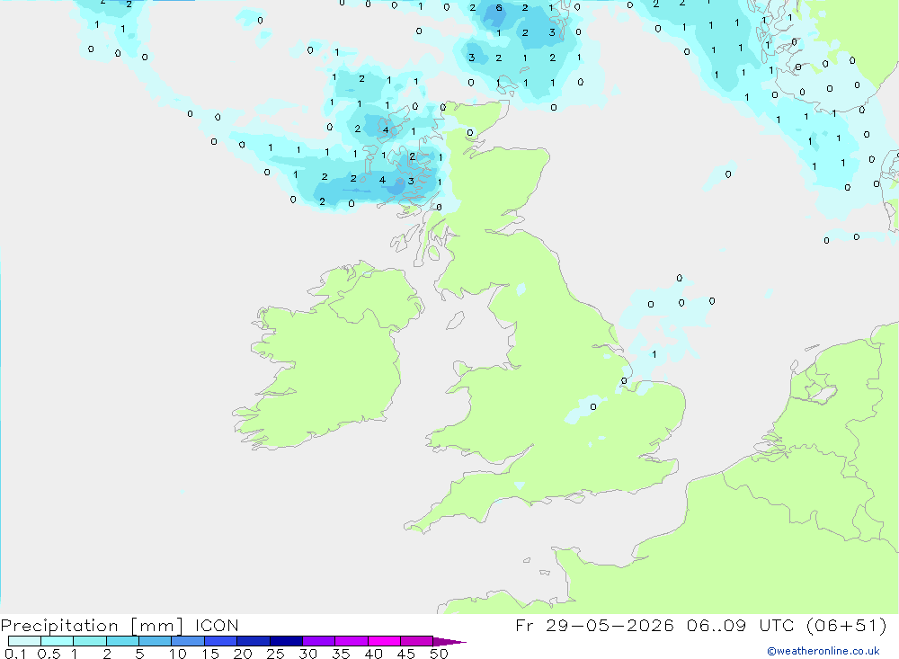Click the 'ICON' model name label

click(217, 625)
